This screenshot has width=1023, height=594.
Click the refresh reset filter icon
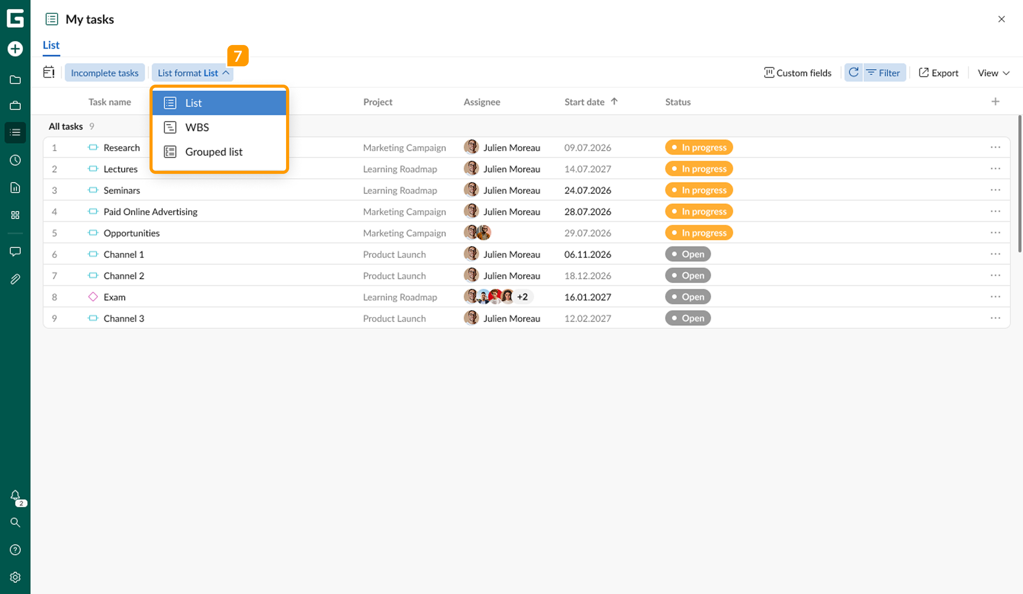pos(854,72)
